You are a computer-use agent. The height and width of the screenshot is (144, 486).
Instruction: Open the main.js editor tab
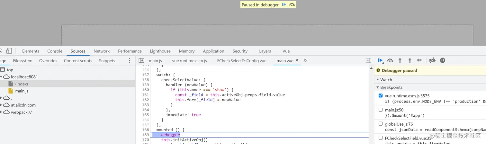[x=155, y=61]
